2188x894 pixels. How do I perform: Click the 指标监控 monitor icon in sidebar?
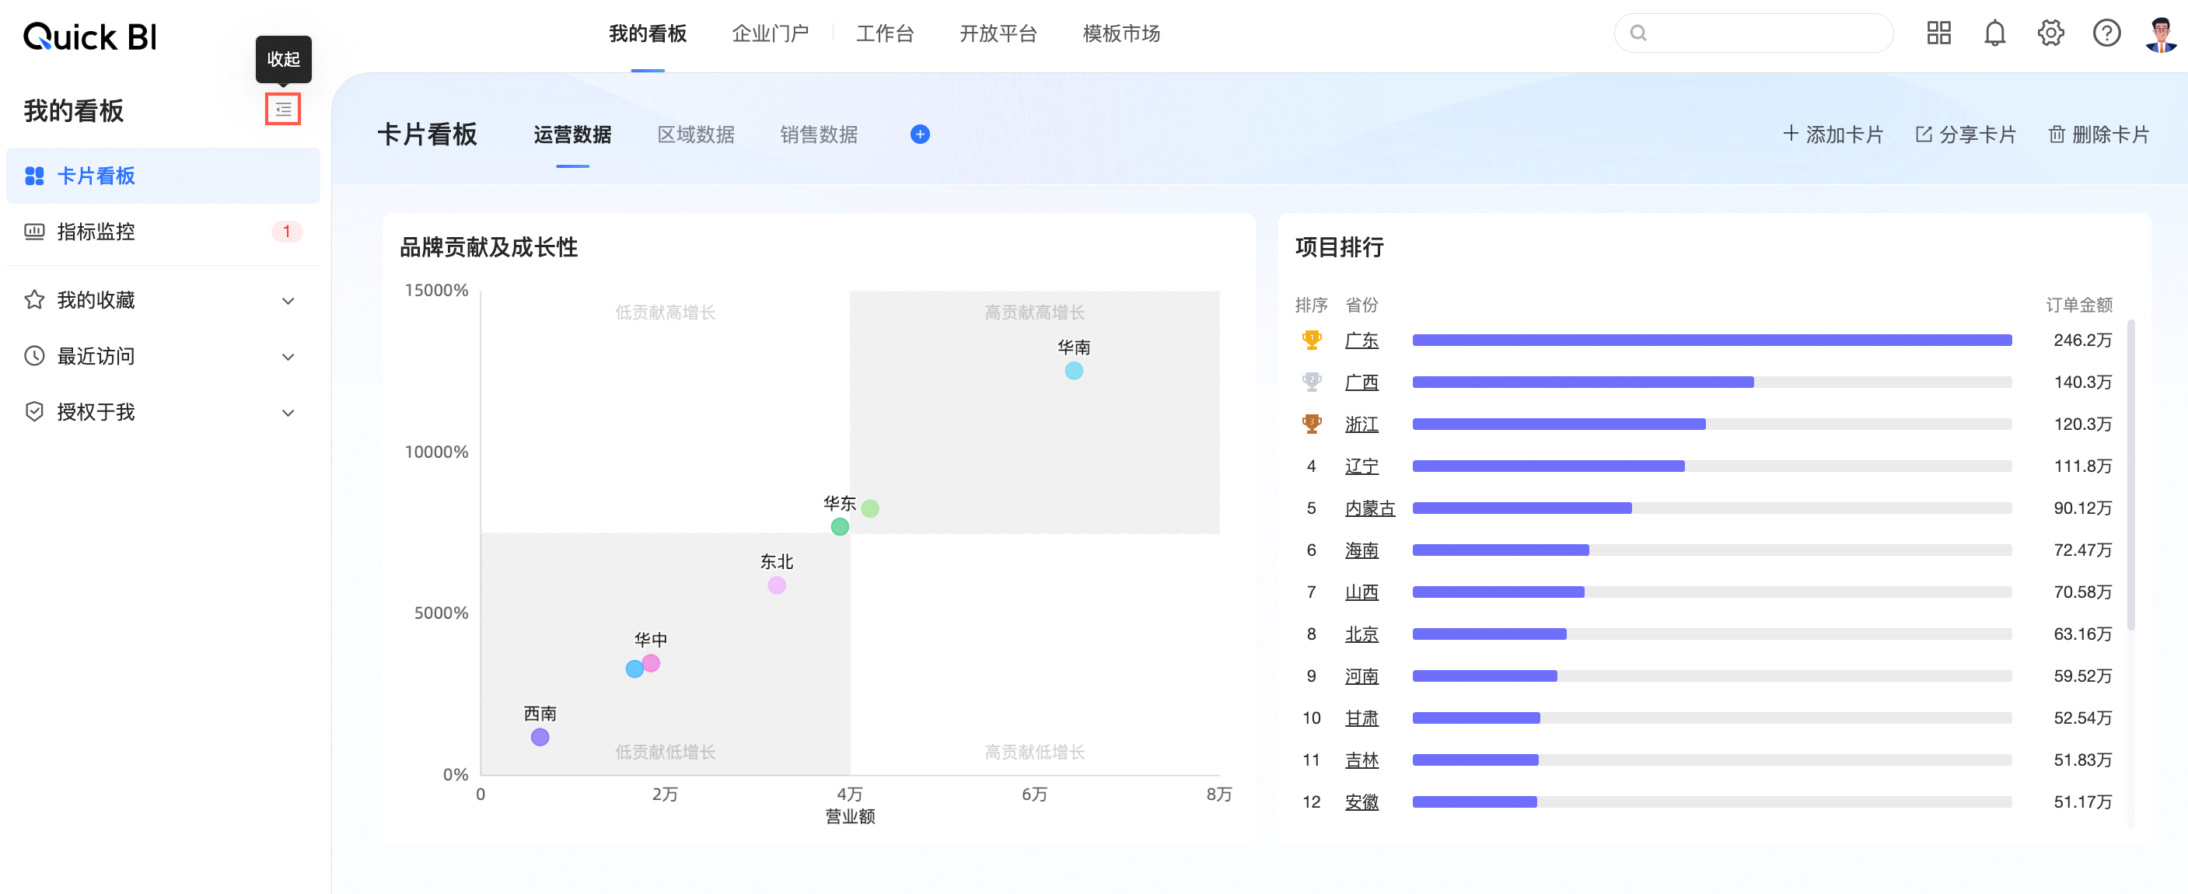[x=34, y=232]
